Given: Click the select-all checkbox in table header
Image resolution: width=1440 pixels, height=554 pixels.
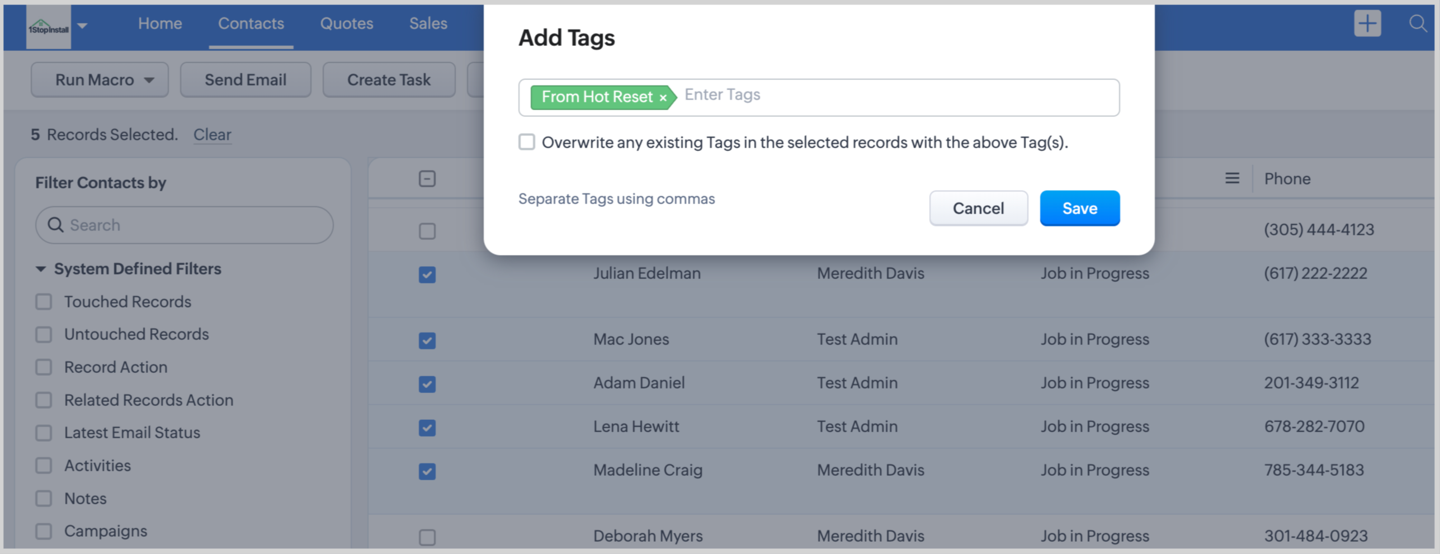Looking at the screenshot, I should [x=427, y=179].
